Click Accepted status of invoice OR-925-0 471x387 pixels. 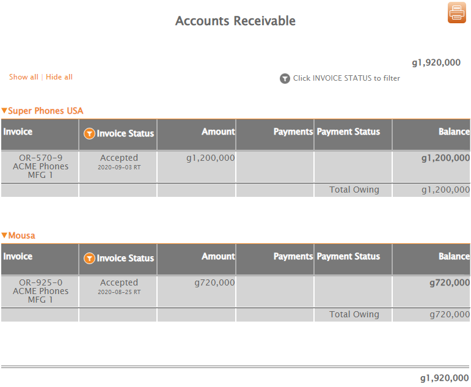pyautogui.click(x=119, y=282)
